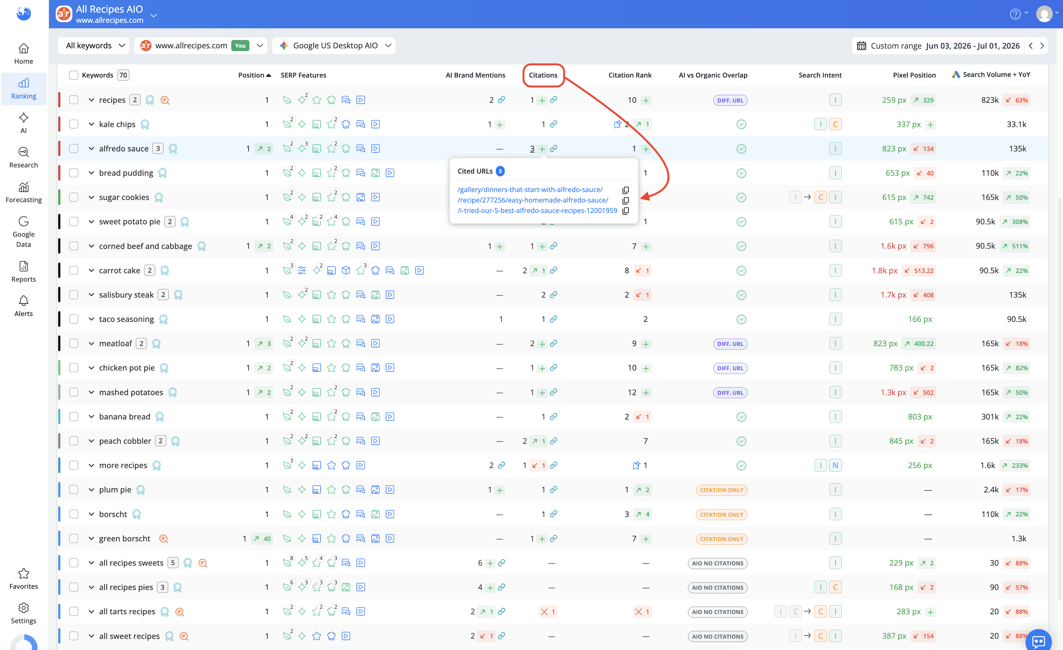Click the DIFF. URL badge for recipes

pos(730,100)
